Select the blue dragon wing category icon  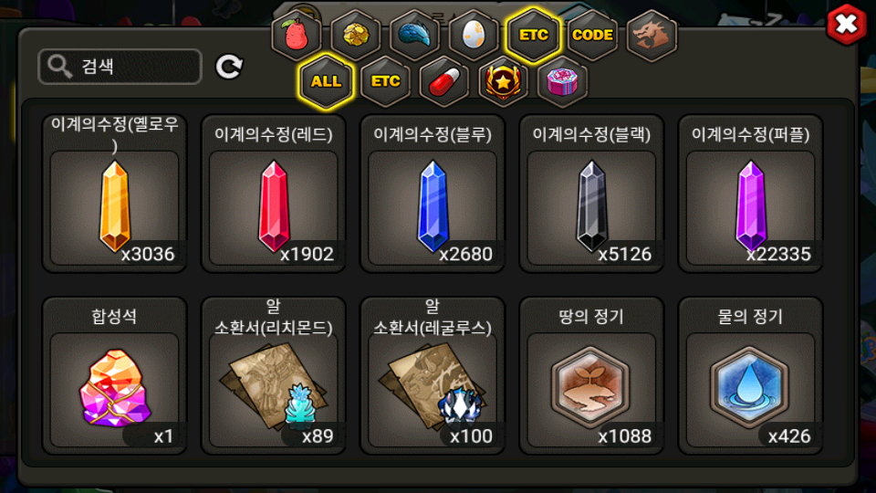[x=414, y=36]
